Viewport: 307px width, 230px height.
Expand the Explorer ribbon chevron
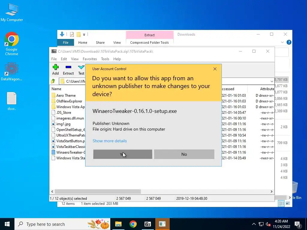click(x=282, y=42)
